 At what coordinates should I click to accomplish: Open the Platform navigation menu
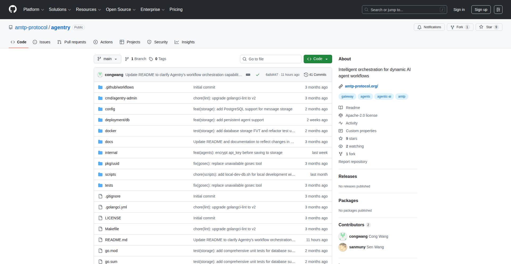coord(34,10)
